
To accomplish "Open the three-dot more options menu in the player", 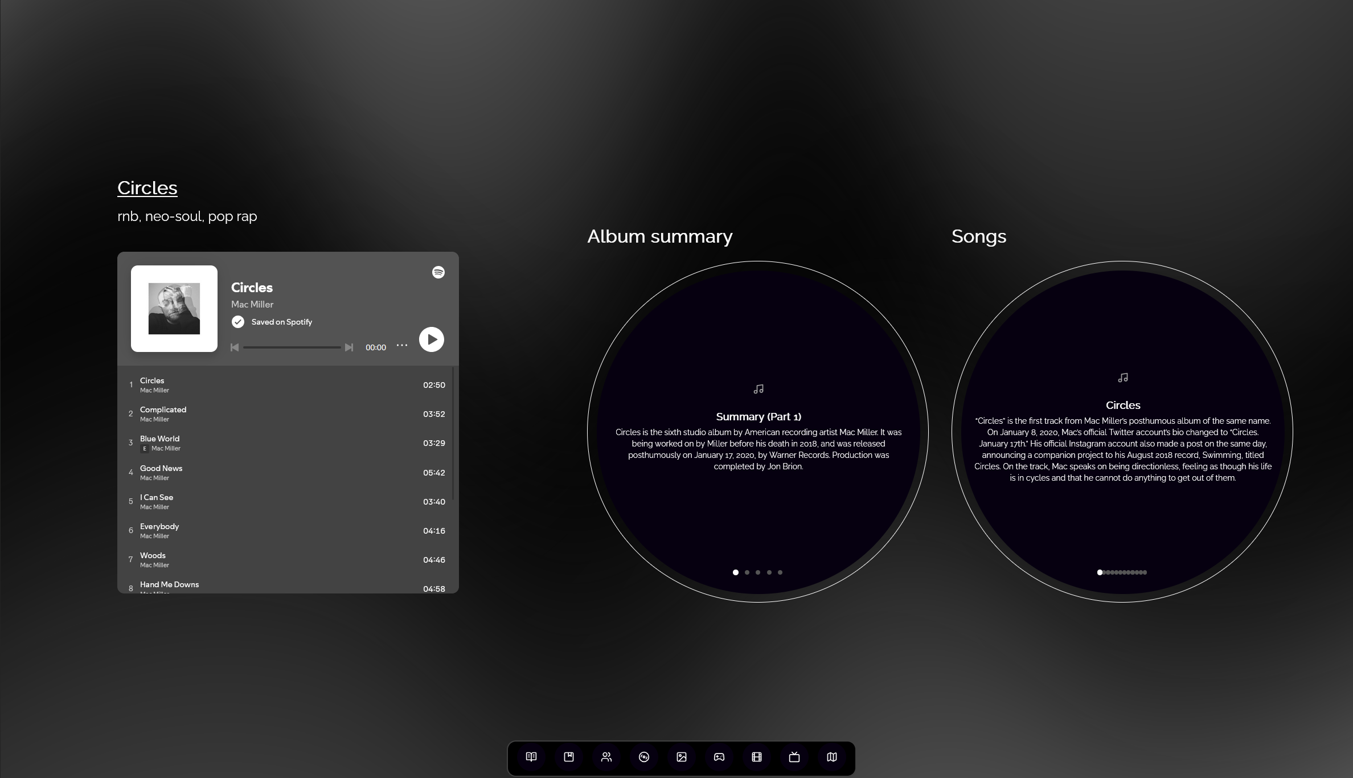I will click(x=402, y=345).
